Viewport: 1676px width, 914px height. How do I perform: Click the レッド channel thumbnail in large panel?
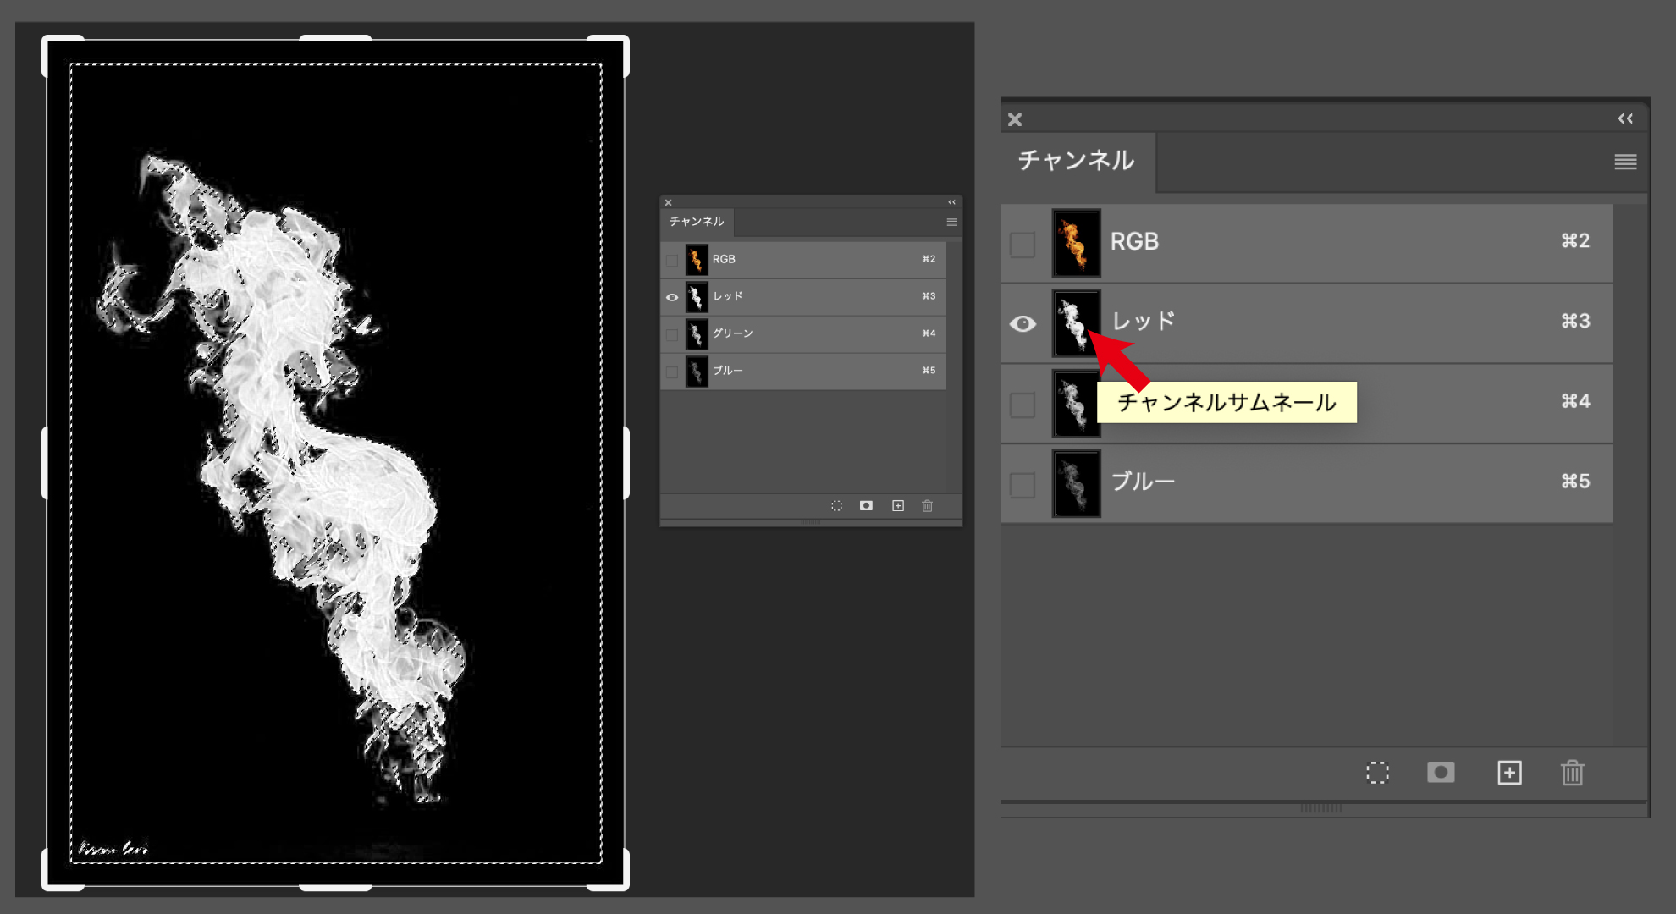[x=1076, y=324]
